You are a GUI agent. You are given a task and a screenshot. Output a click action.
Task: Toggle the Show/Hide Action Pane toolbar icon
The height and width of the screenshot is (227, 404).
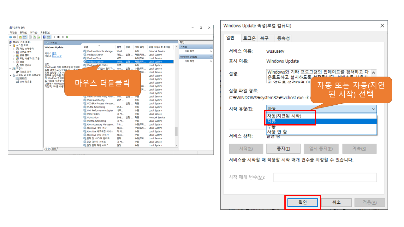49,37
